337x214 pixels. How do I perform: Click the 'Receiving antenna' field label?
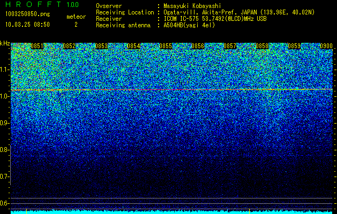[x=123, y=25]
